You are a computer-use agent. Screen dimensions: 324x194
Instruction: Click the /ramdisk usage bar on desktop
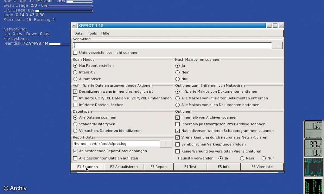click(x=60, y=44)
